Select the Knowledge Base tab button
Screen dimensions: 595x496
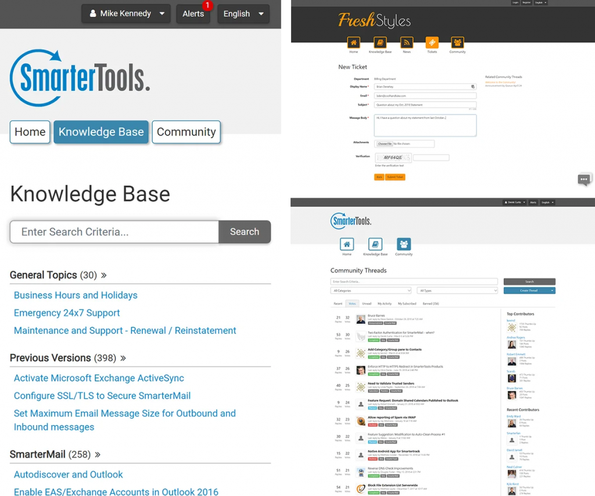click(x=101, y=132)
